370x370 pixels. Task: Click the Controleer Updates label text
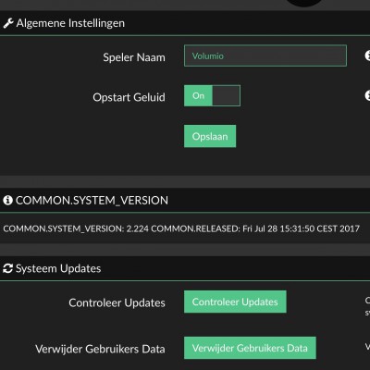(x=117, y=302)
